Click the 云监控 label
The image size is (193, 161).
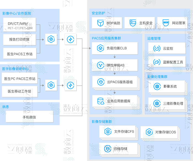point(168,49)
